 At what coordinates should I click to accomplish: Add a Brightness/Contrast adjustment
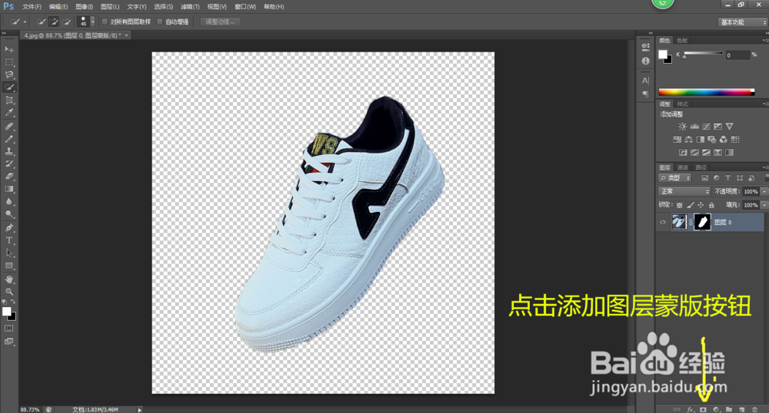pyautogui.click(x=682, y=126)
